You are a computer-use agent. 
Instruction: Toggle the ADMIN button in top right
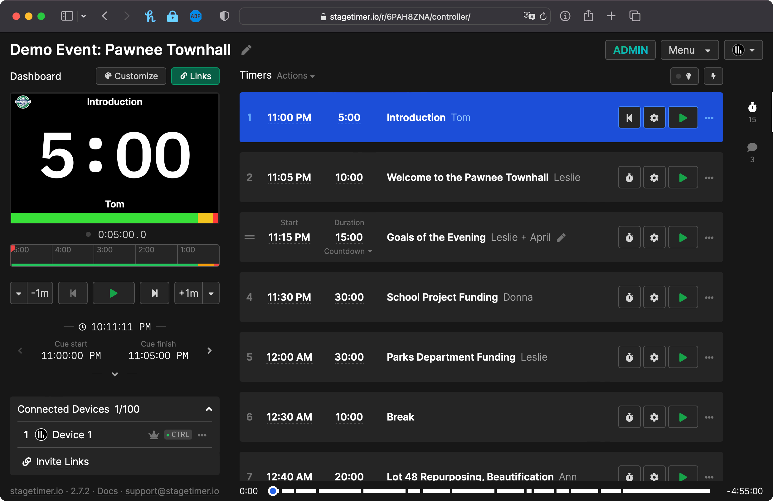coord(630,50)
